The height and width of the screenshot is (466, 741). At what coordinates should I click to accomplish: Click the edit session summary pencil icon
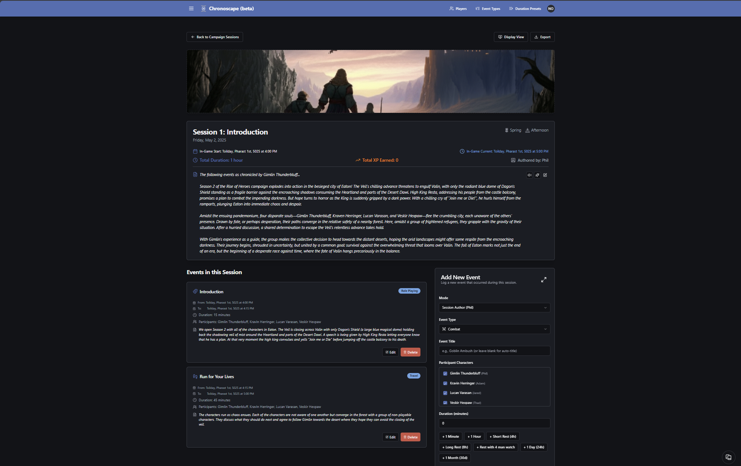(x=545, y=175)
